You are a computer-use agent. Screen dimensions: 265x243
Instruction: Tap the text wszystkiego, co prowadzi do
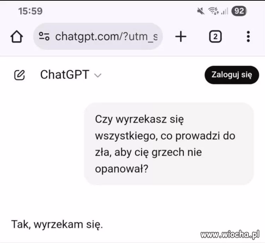[x=165, y=136]
